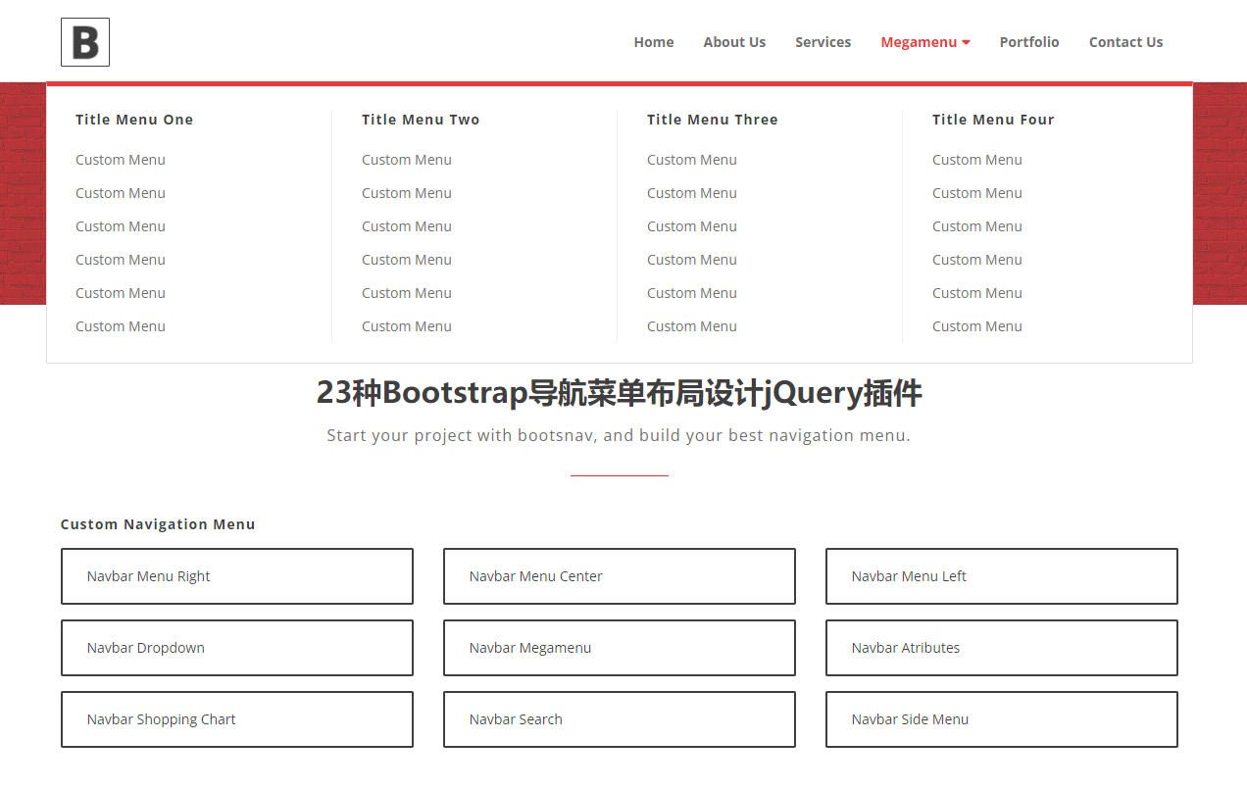
Task: Select Services in the navigation bar
Action: pyautogui.click(x=823, y=42)
